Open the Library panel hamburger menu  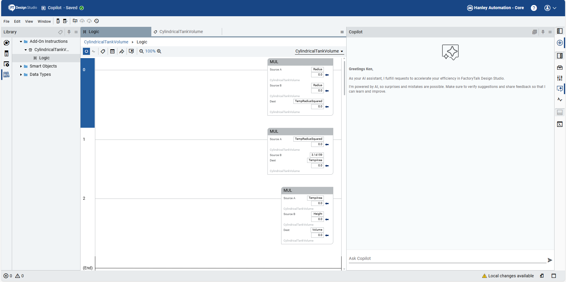(x=76, y=32)
